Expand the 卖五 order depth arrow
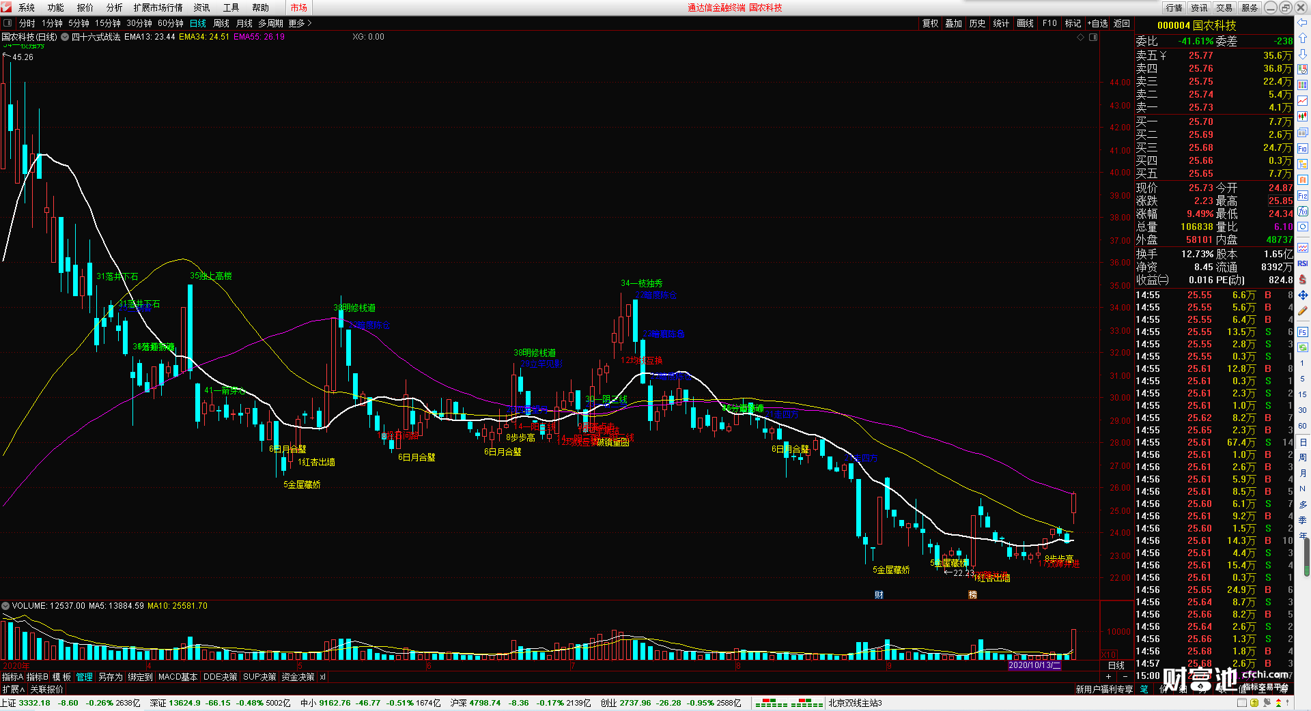This screenshot has height=711, width=1311. [1164, 56]
